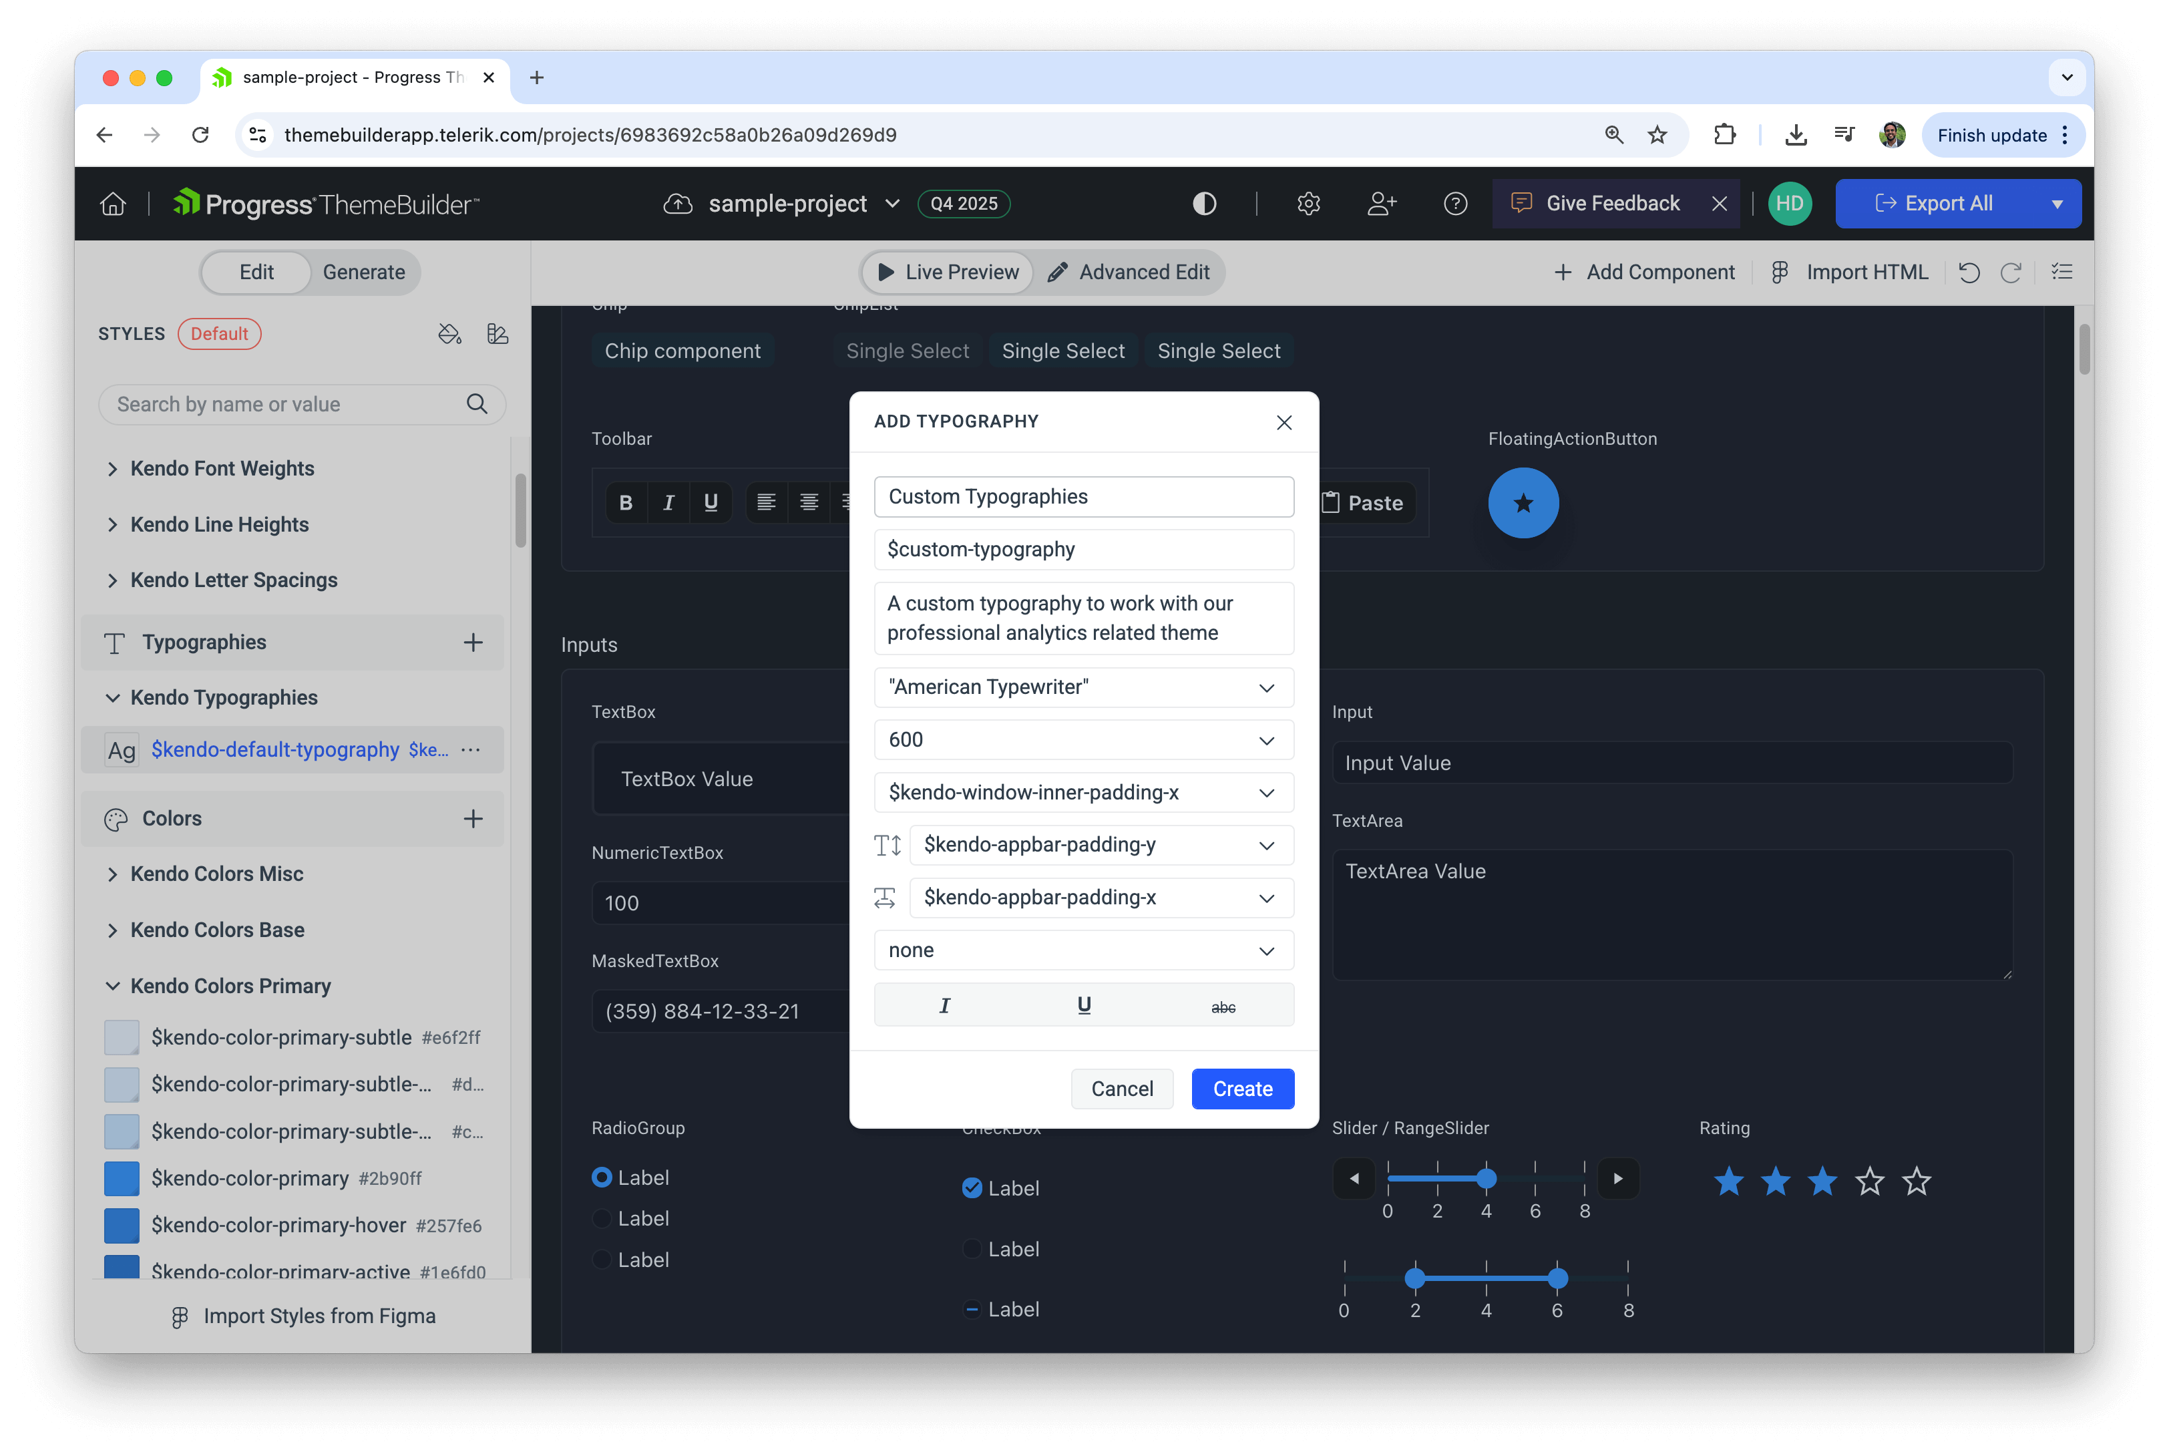Toggle the dark/light contrast mode icon
The width and height of the screenshot is (2169, 1452).
pos(1203,204)
